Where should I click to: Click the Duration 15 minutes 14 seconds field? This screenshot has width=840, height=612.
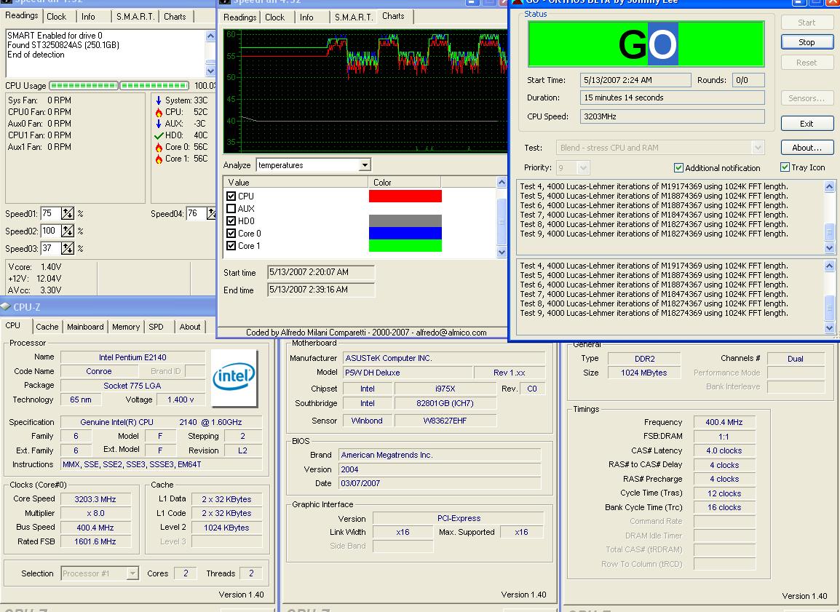[673, 98]
